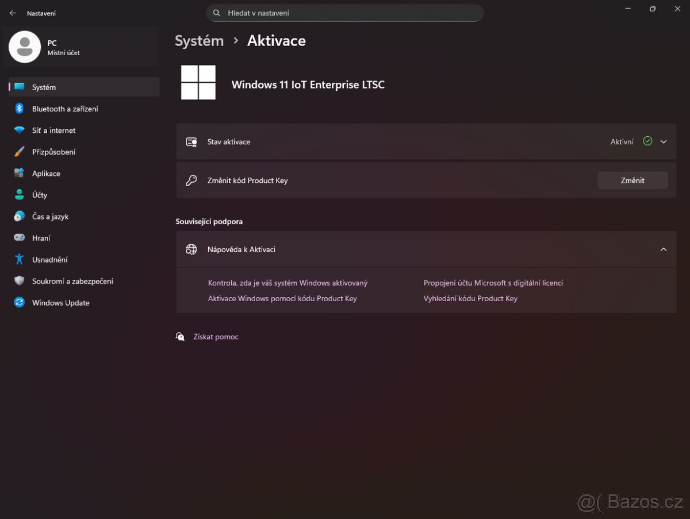690x519 pixels.
Task: Open link Vyhledání kódu Product Key
Action: tap(470, 298)
